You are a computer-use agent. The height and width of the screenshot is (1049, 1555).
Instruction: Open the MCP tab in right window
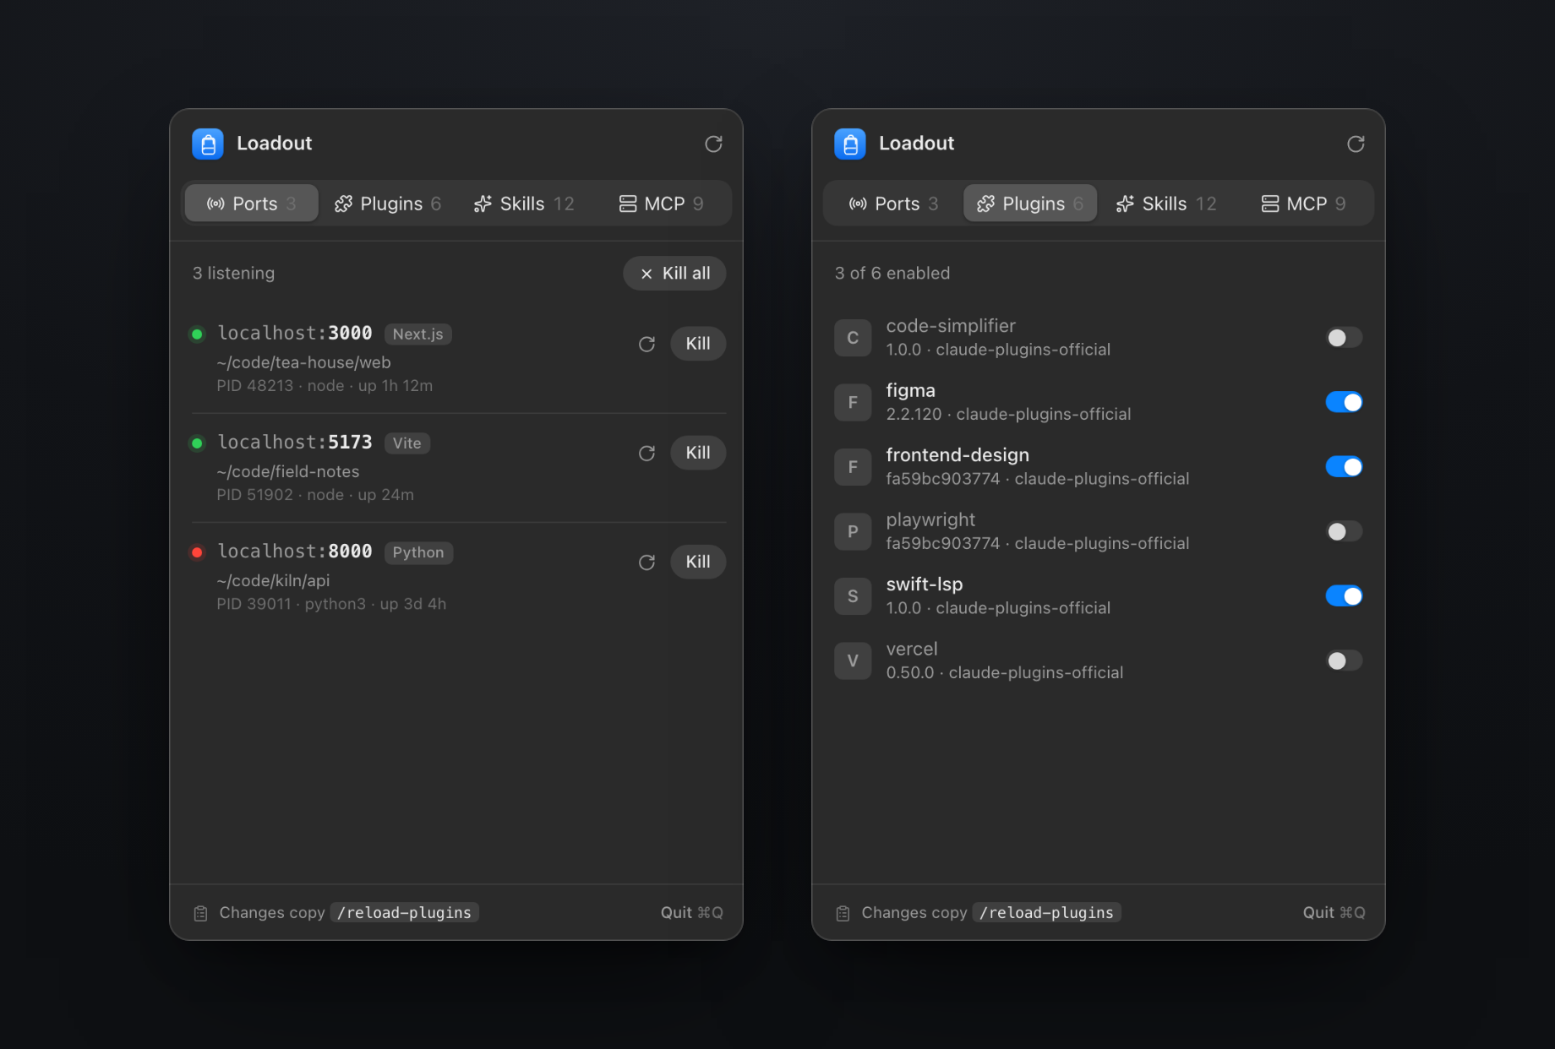tap(1303, 204)
